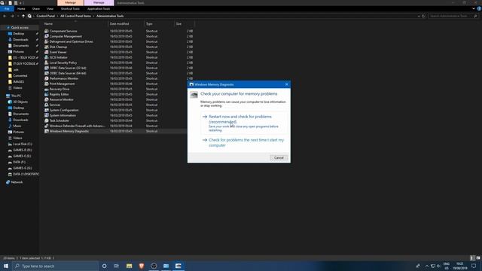Open the address bar history dropdown
This screenshot has height=271, width=482.
[419, 16]
